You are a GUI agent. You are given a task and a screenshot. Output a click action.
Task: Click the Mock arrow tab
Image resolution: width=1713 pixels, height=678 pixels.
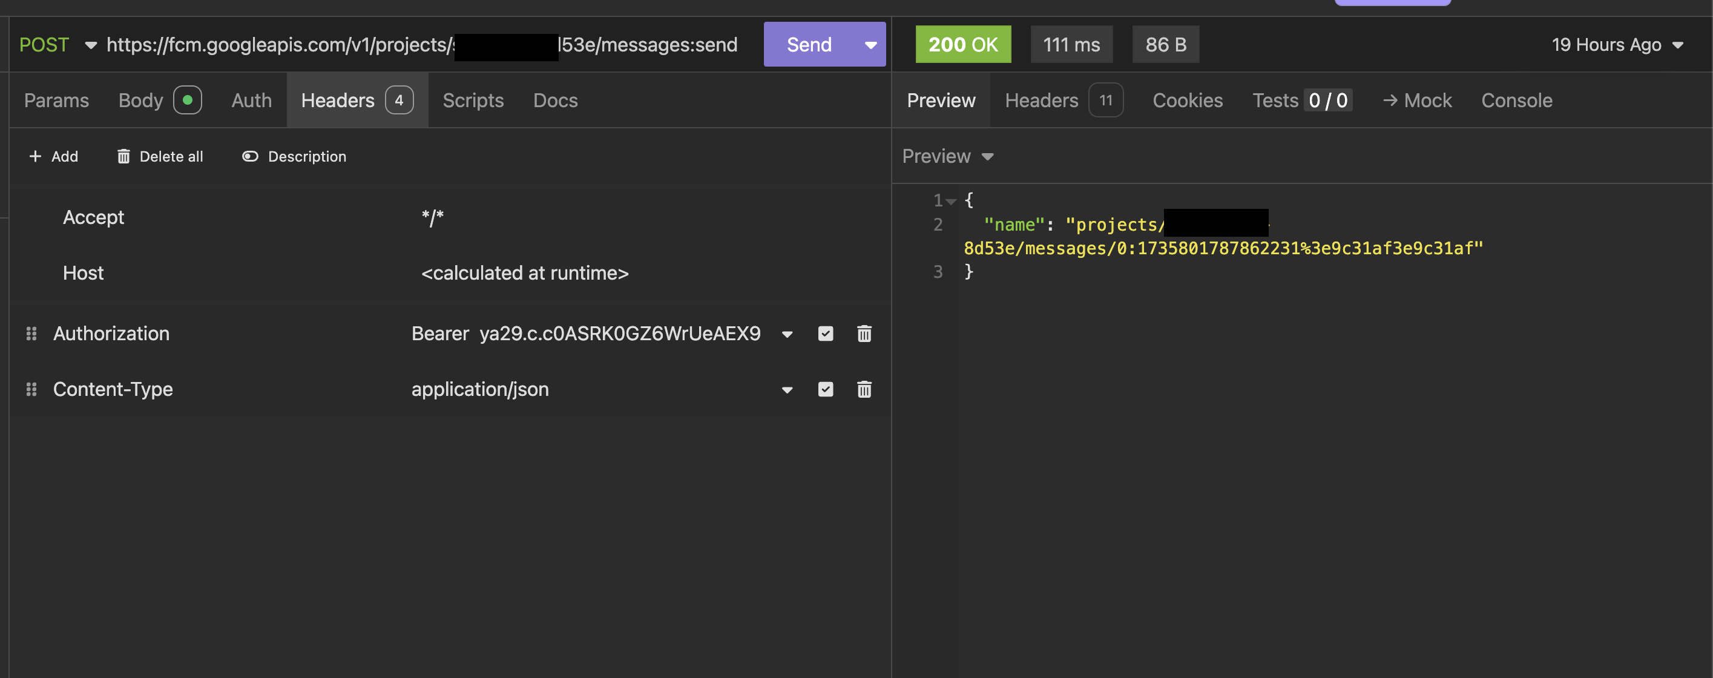(x=1417, y=100)
